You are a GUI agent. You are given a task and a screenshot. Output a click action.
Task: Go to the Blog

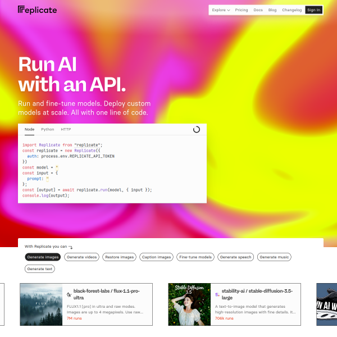click(272, 10)
